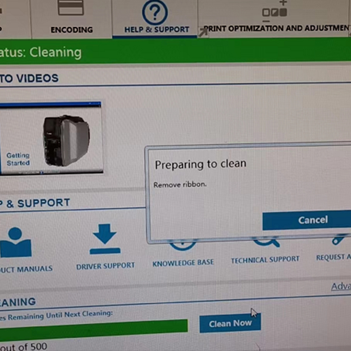Image resolution: width=351 pixels, height=351 pixels.
Task: Switch to Help & Support tab
Action: click(155, 19)
